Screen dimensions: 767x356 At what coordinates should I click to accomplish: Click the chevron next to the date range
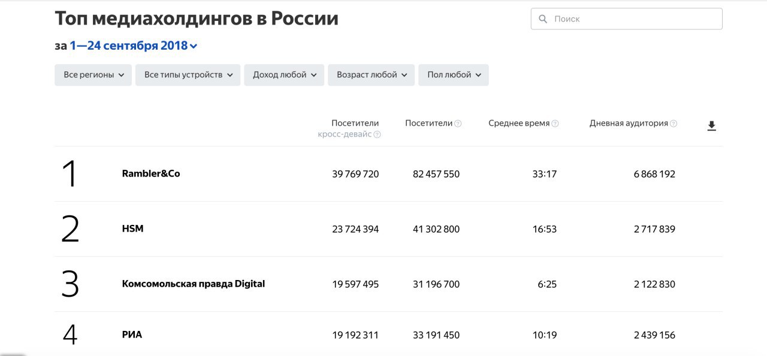point(192,45)
